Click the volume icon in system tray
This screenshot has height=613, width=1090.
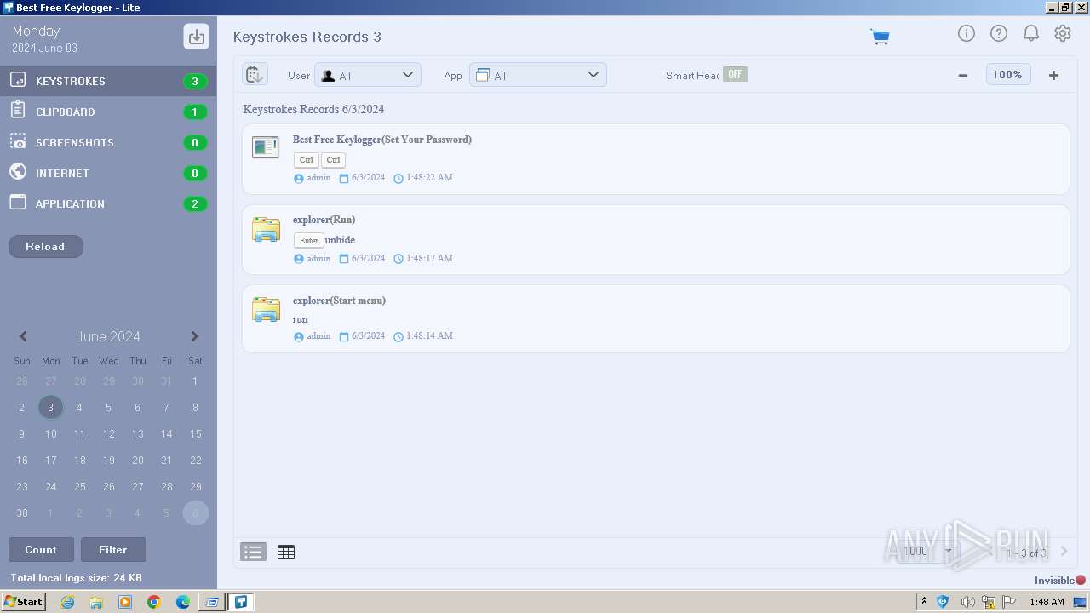click(x=967, y=602)
